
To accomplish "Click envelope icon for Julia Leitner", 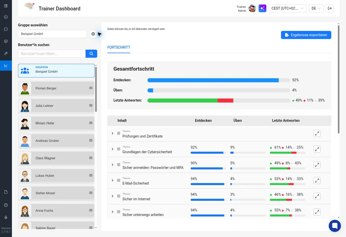I will [x=91, y=105].
